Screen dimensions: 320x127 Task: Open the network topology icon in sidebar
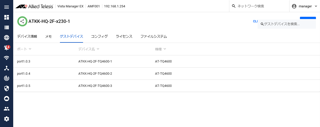7,68
